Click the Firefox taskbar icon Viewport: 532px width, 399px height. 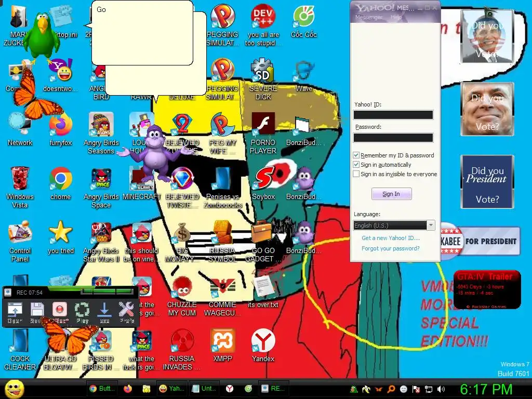[128, 389]
